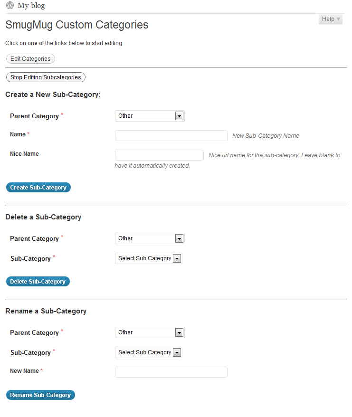Click the WordPress logo icon
Viewport: 352px width, 417px height.
tap(10, 5)
